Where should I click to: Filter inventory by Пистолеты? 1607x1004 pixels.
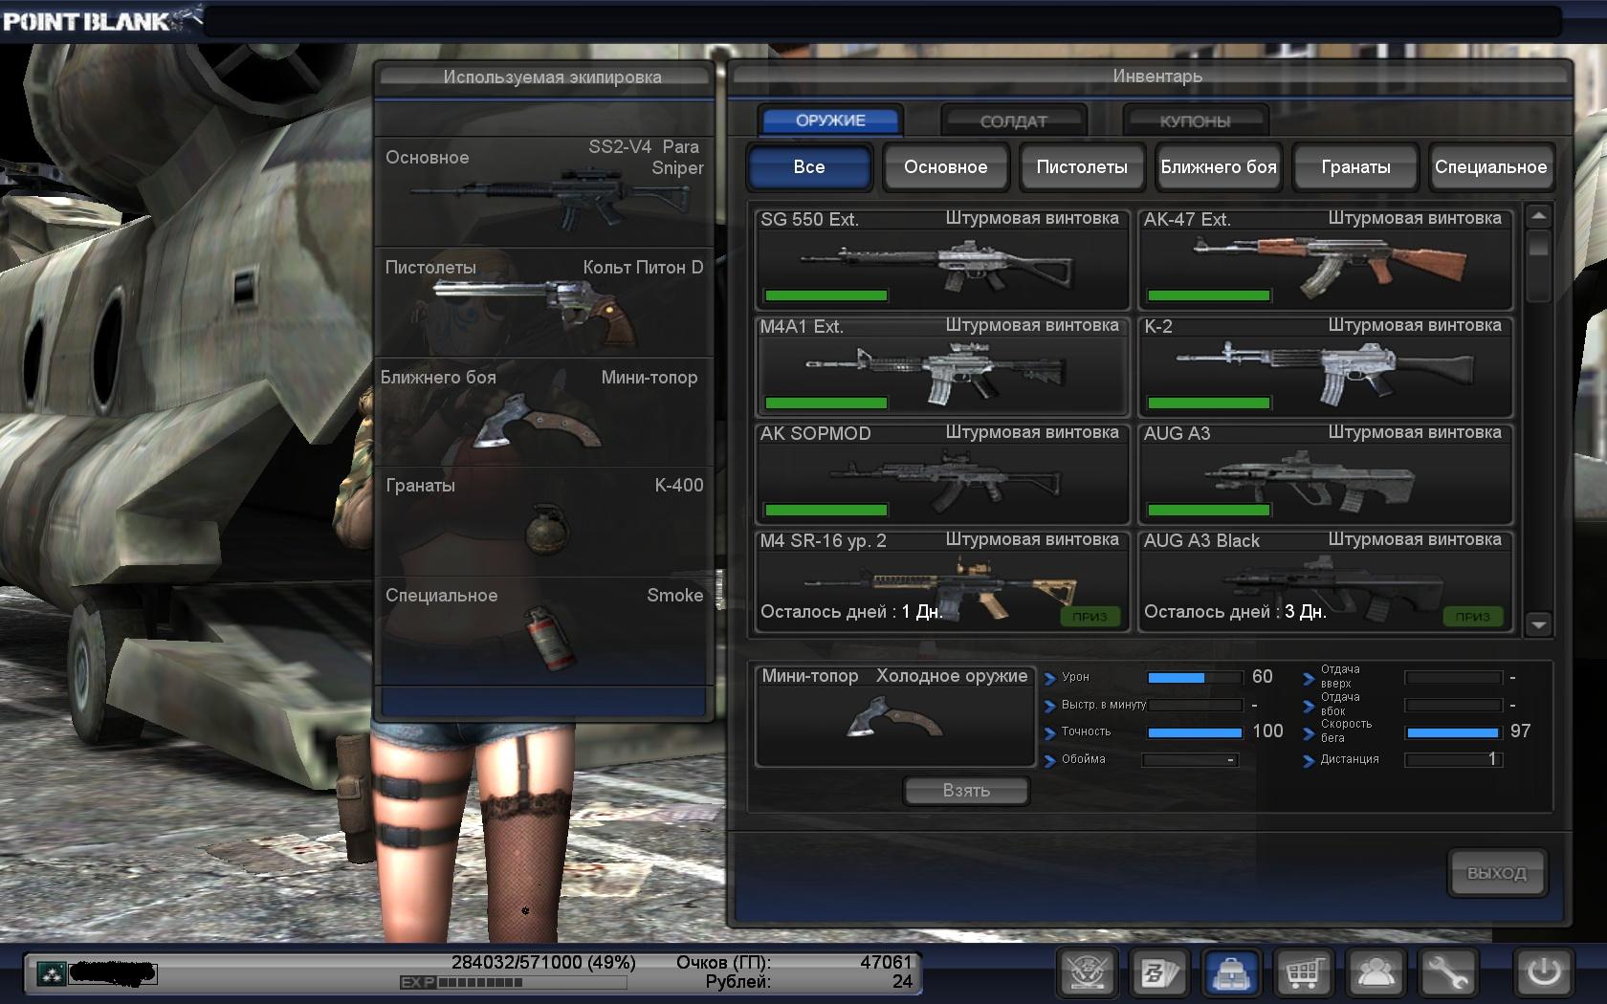point(1082,167)
